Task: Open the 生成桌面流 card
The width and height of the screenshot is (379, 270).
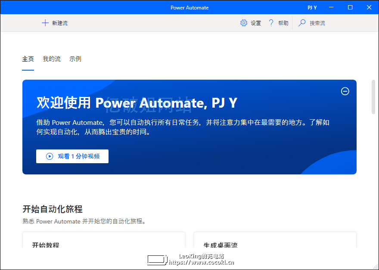Action: pos(275,240)
